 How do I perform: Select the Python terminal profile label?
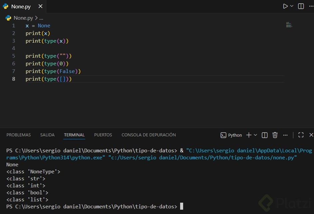point(231,135)
